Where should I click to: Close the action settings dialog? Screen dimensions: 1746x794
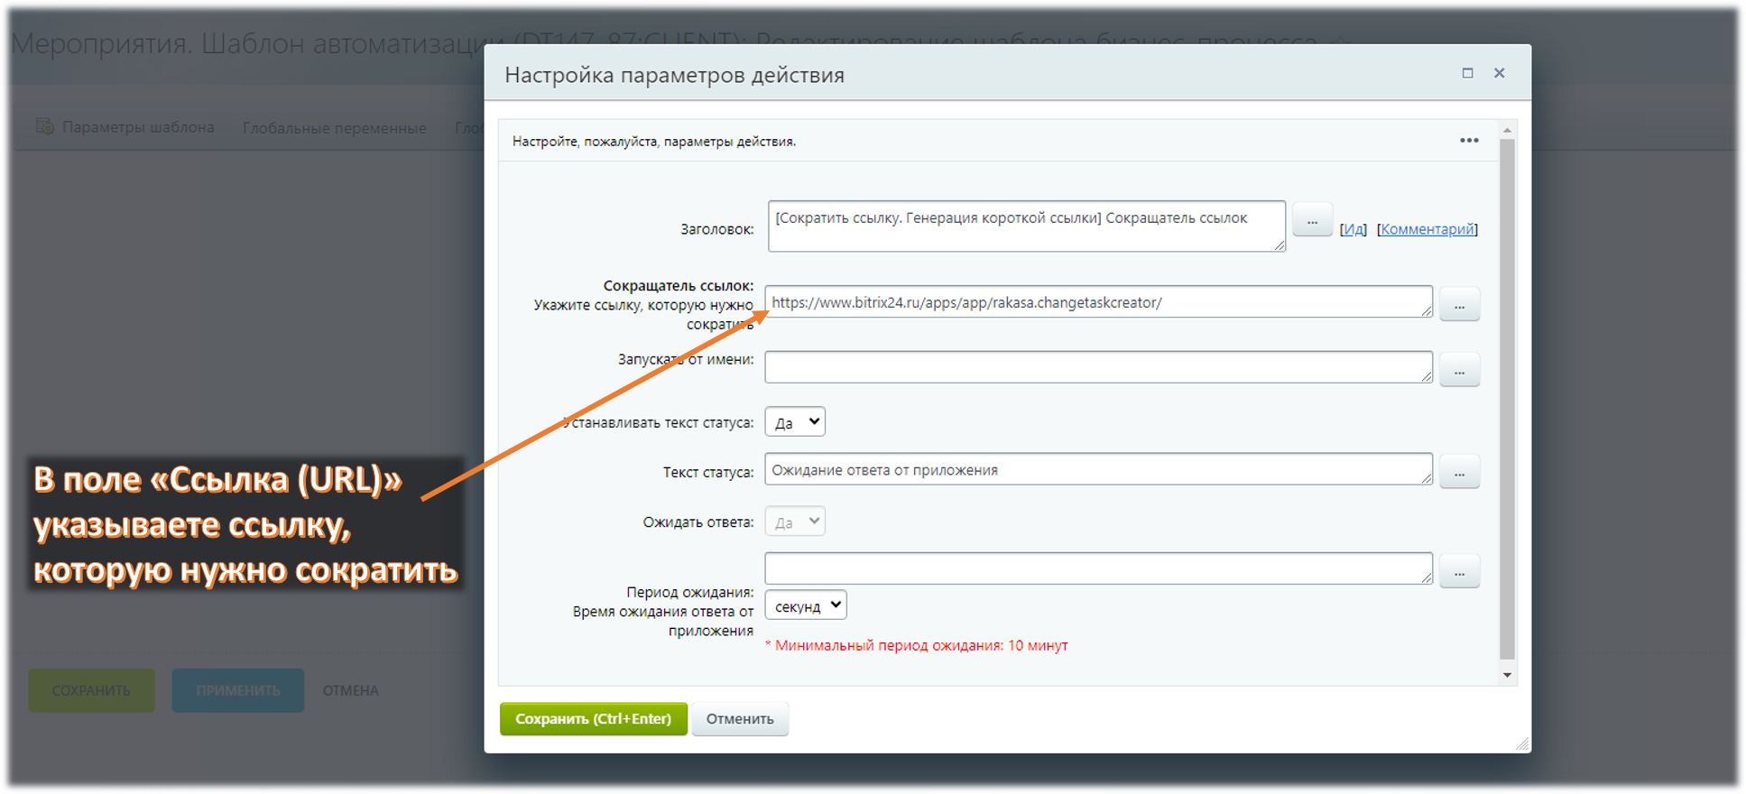click(1500, 73)
